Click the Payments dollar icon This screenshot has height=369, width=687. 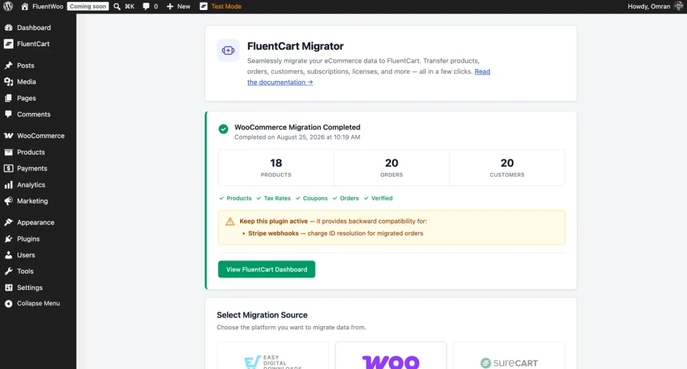[x=8, y=168]
